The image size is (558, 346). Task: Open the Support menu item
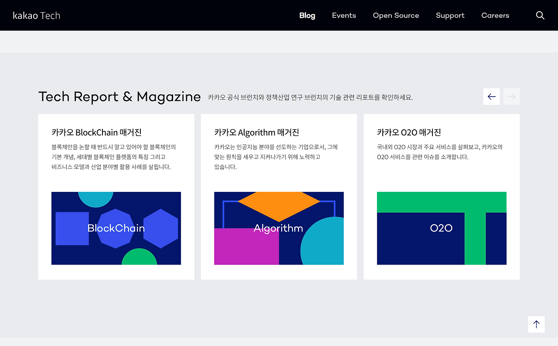coord(450,15)
